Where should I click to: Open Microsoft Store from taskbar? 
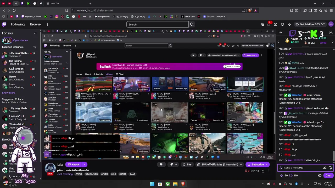coord(160,184)
